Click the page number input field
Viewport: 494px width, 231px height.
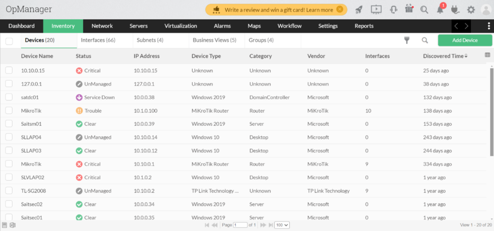point(240,225)
